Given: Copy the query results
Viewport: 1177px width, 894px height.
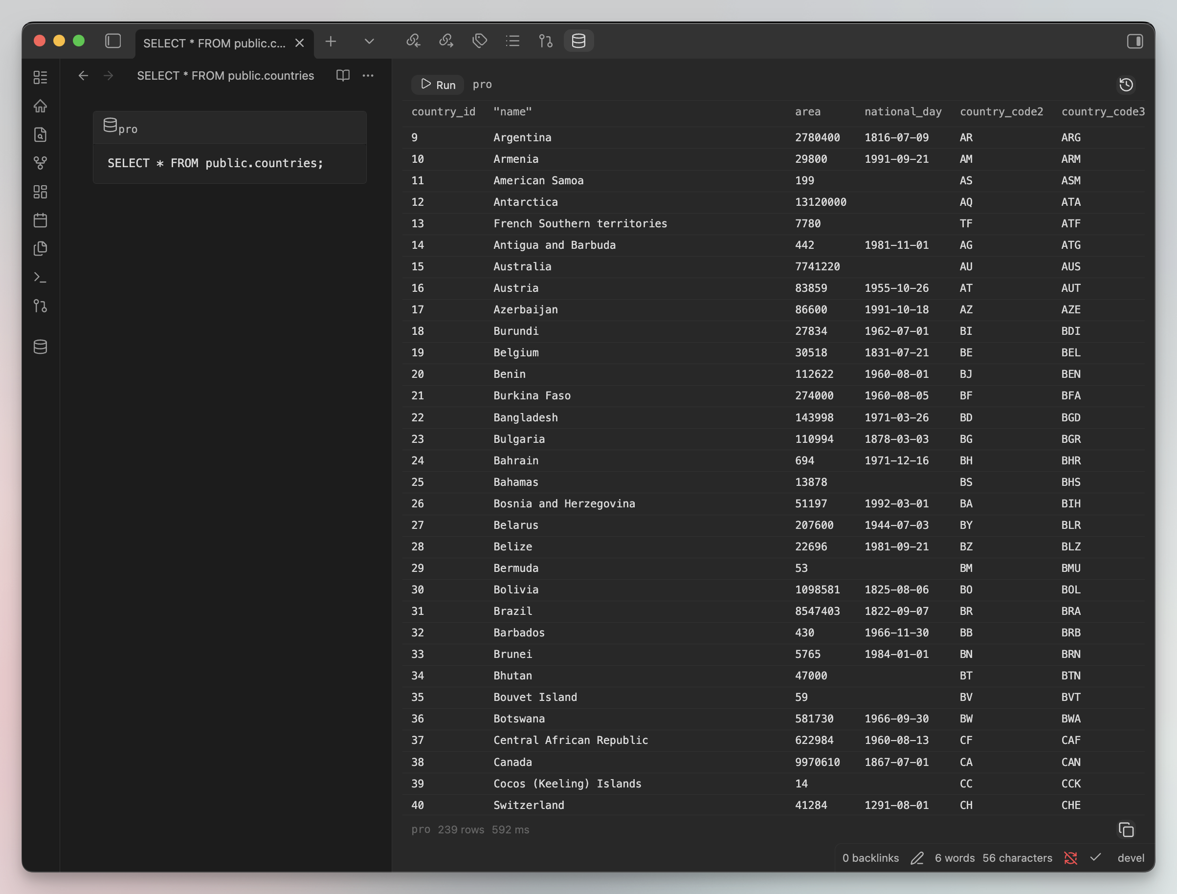Looking at the screenshot, I should [1126, 829].
